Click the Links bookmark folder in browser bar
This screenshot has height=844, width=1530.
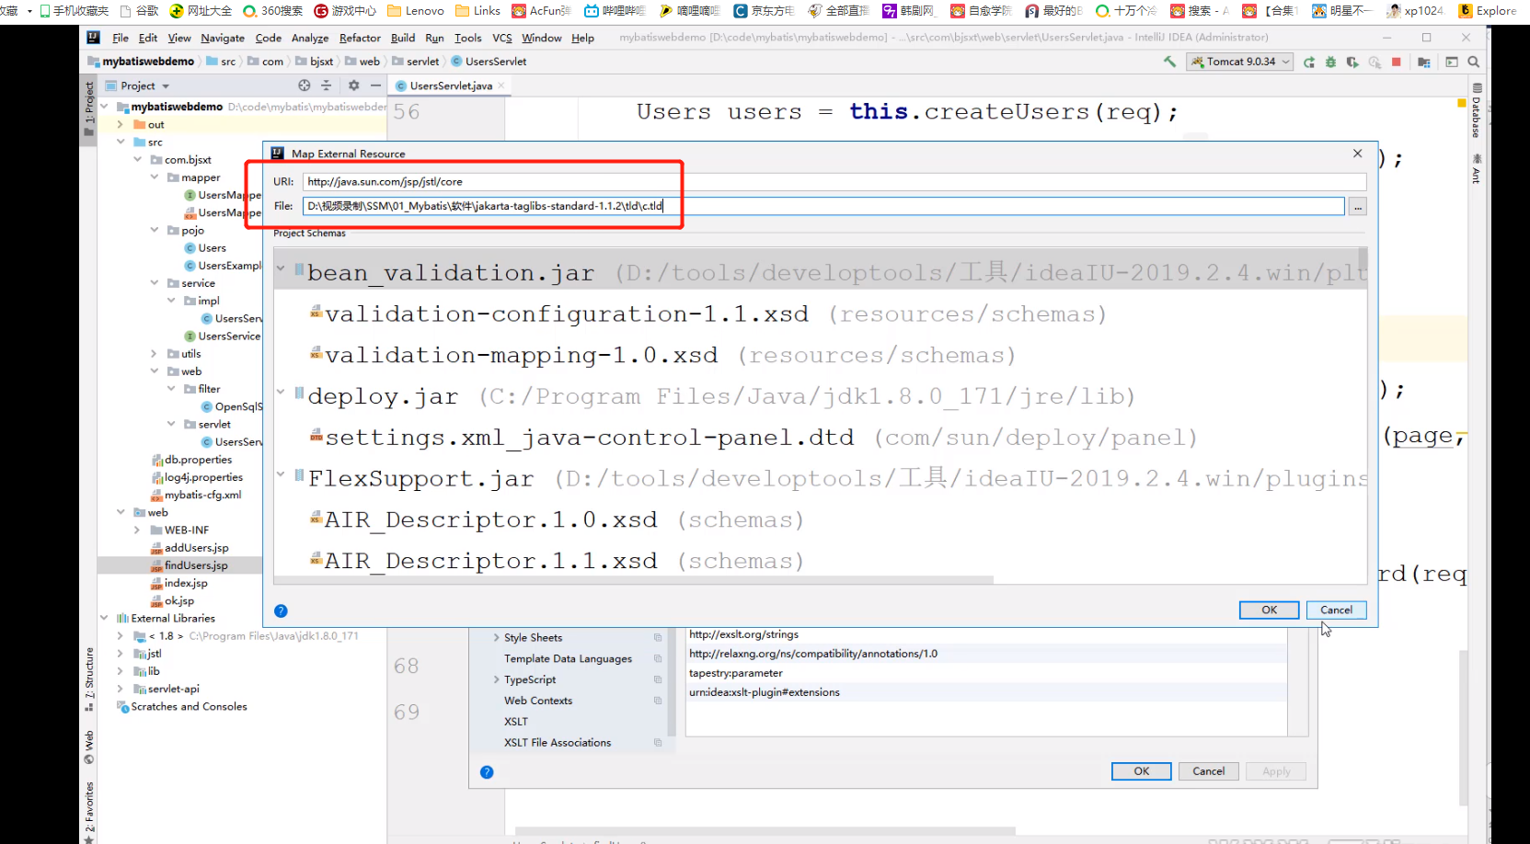pos(478,11)
